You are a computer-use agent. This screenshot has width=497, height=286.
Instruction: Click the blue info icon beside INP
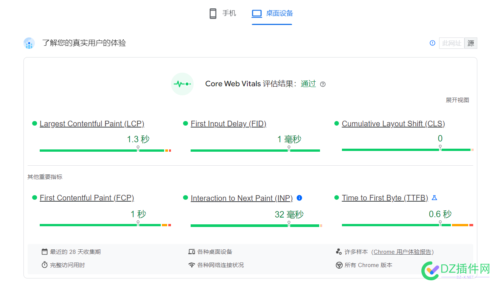(x=300, y=198)
